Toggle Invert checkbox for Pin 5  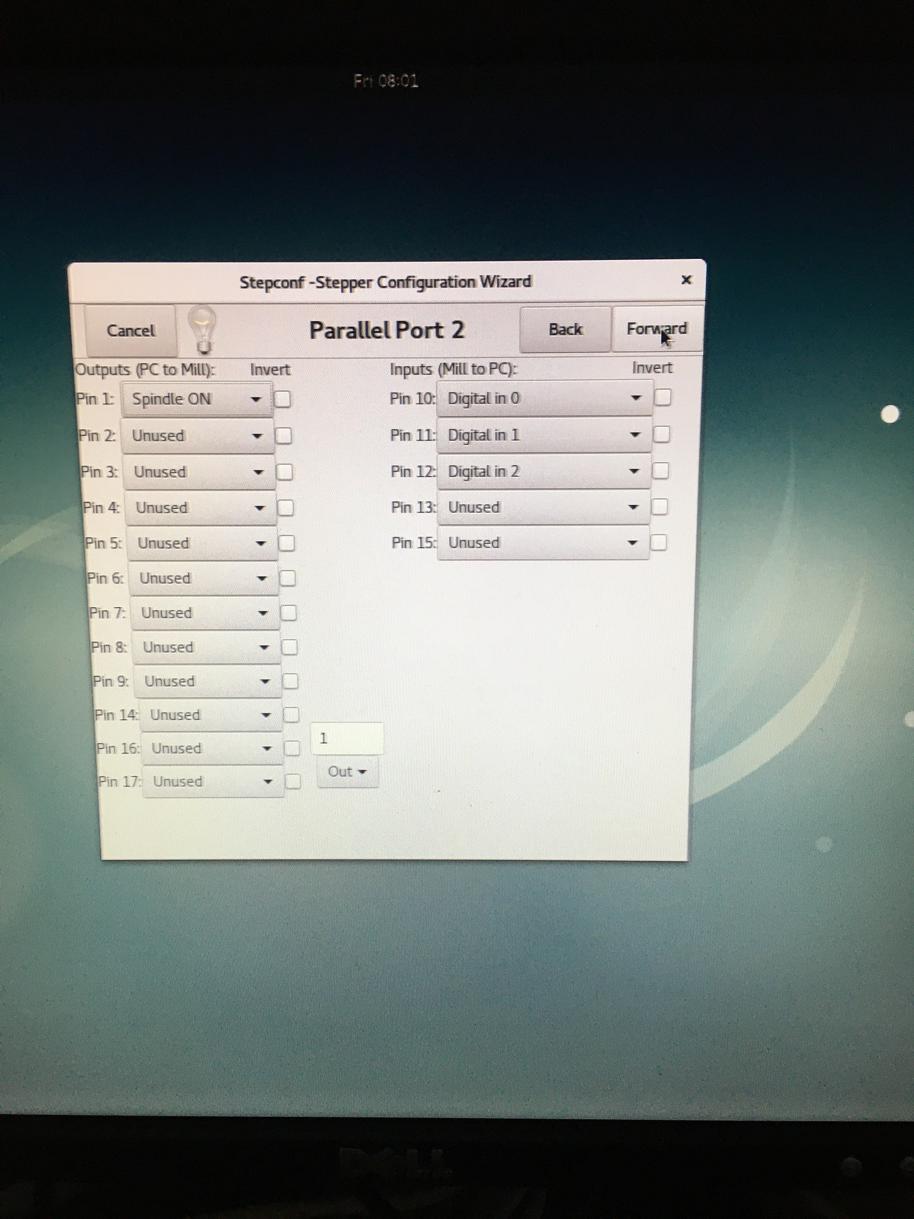click(287, 544)
